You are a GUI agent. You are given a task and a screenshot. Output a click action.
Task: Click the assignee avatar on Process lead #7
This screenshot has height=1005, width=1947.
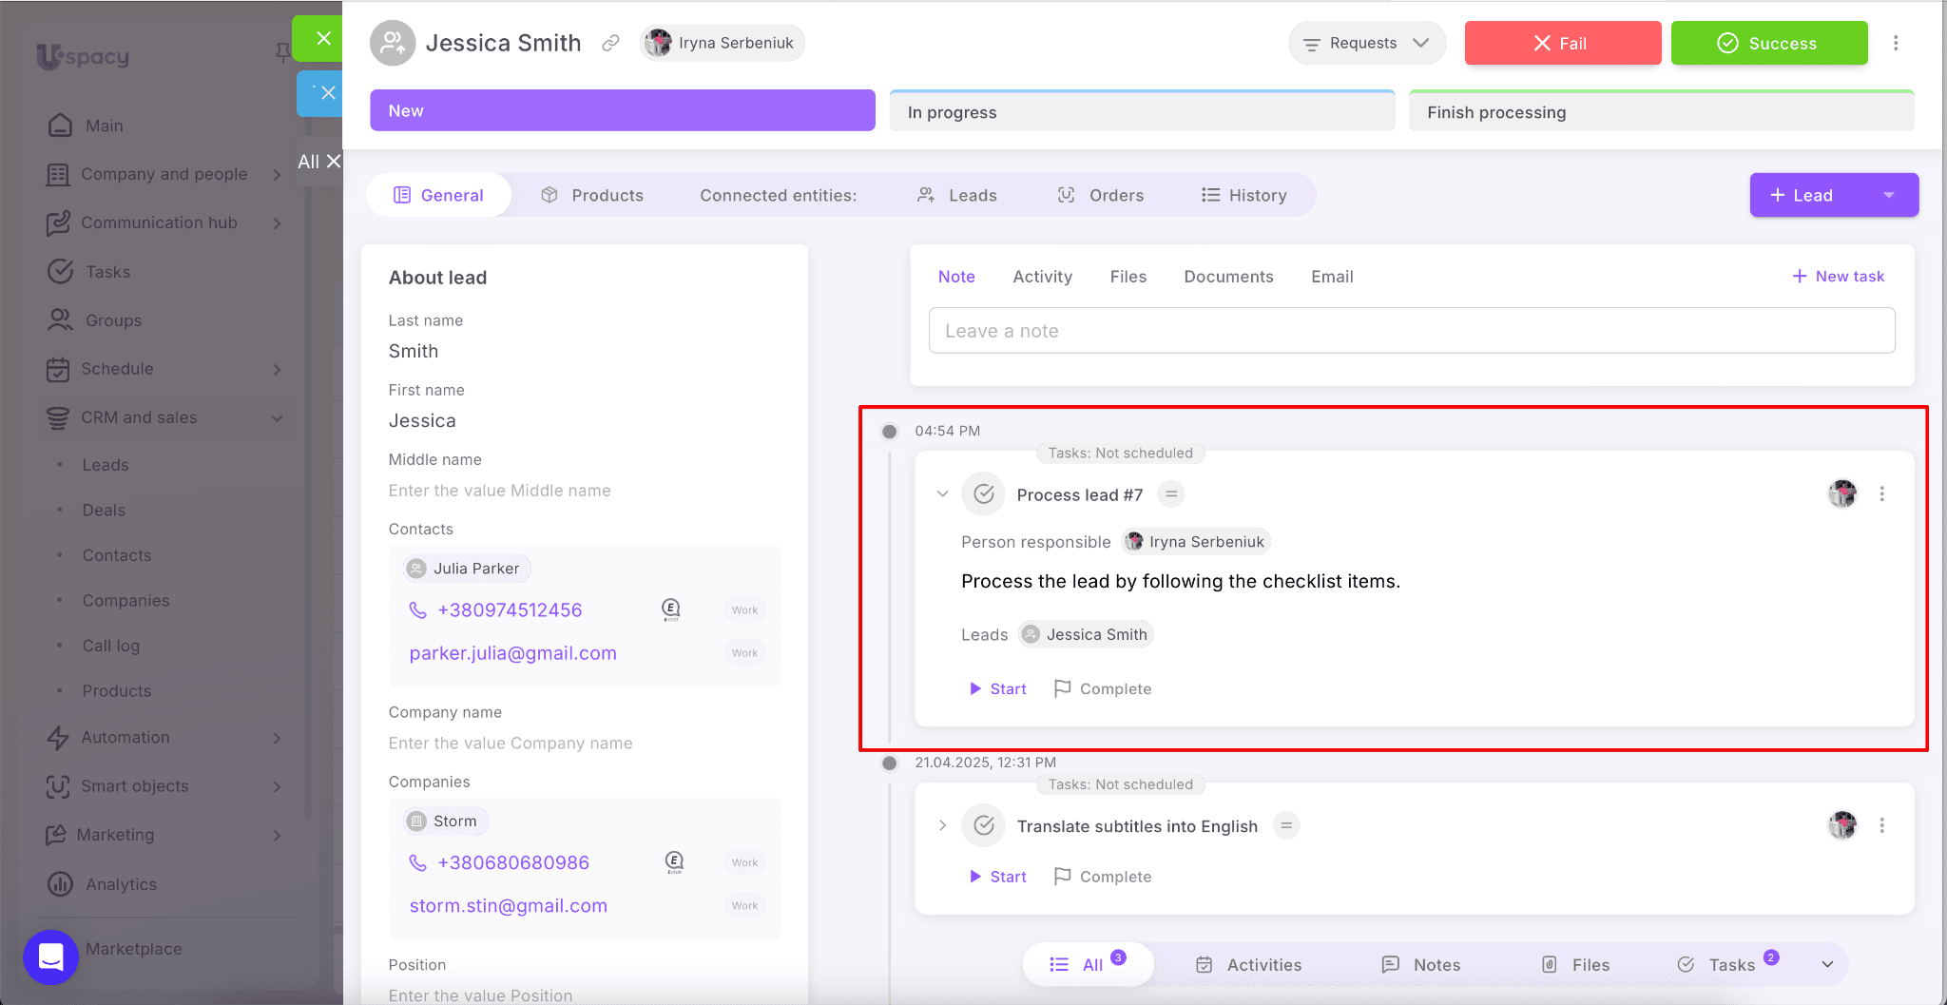point(1841,493)
